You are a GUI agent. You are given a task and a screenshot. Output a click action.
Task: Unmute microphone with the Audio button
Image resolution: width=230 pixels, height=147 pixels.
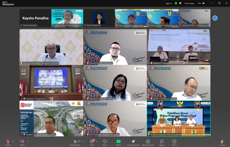(8, 143)
